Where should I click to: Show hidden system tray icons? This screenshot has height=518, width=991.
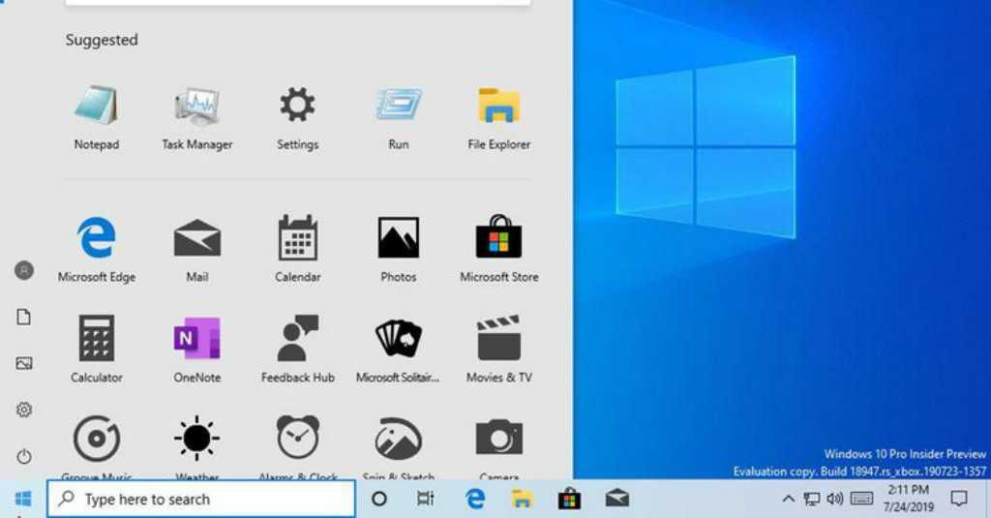[788, 499]
